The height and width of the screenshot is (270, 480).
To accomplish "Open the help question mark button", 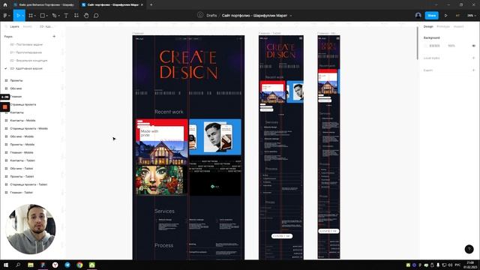I will (469, 249).
